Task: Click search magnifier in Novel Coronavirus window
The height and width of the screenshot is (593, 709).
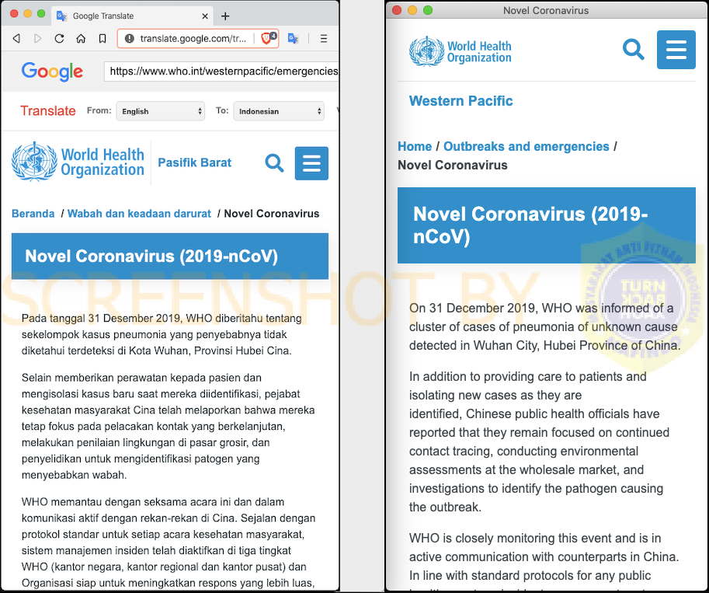Action: coord(633,49)
